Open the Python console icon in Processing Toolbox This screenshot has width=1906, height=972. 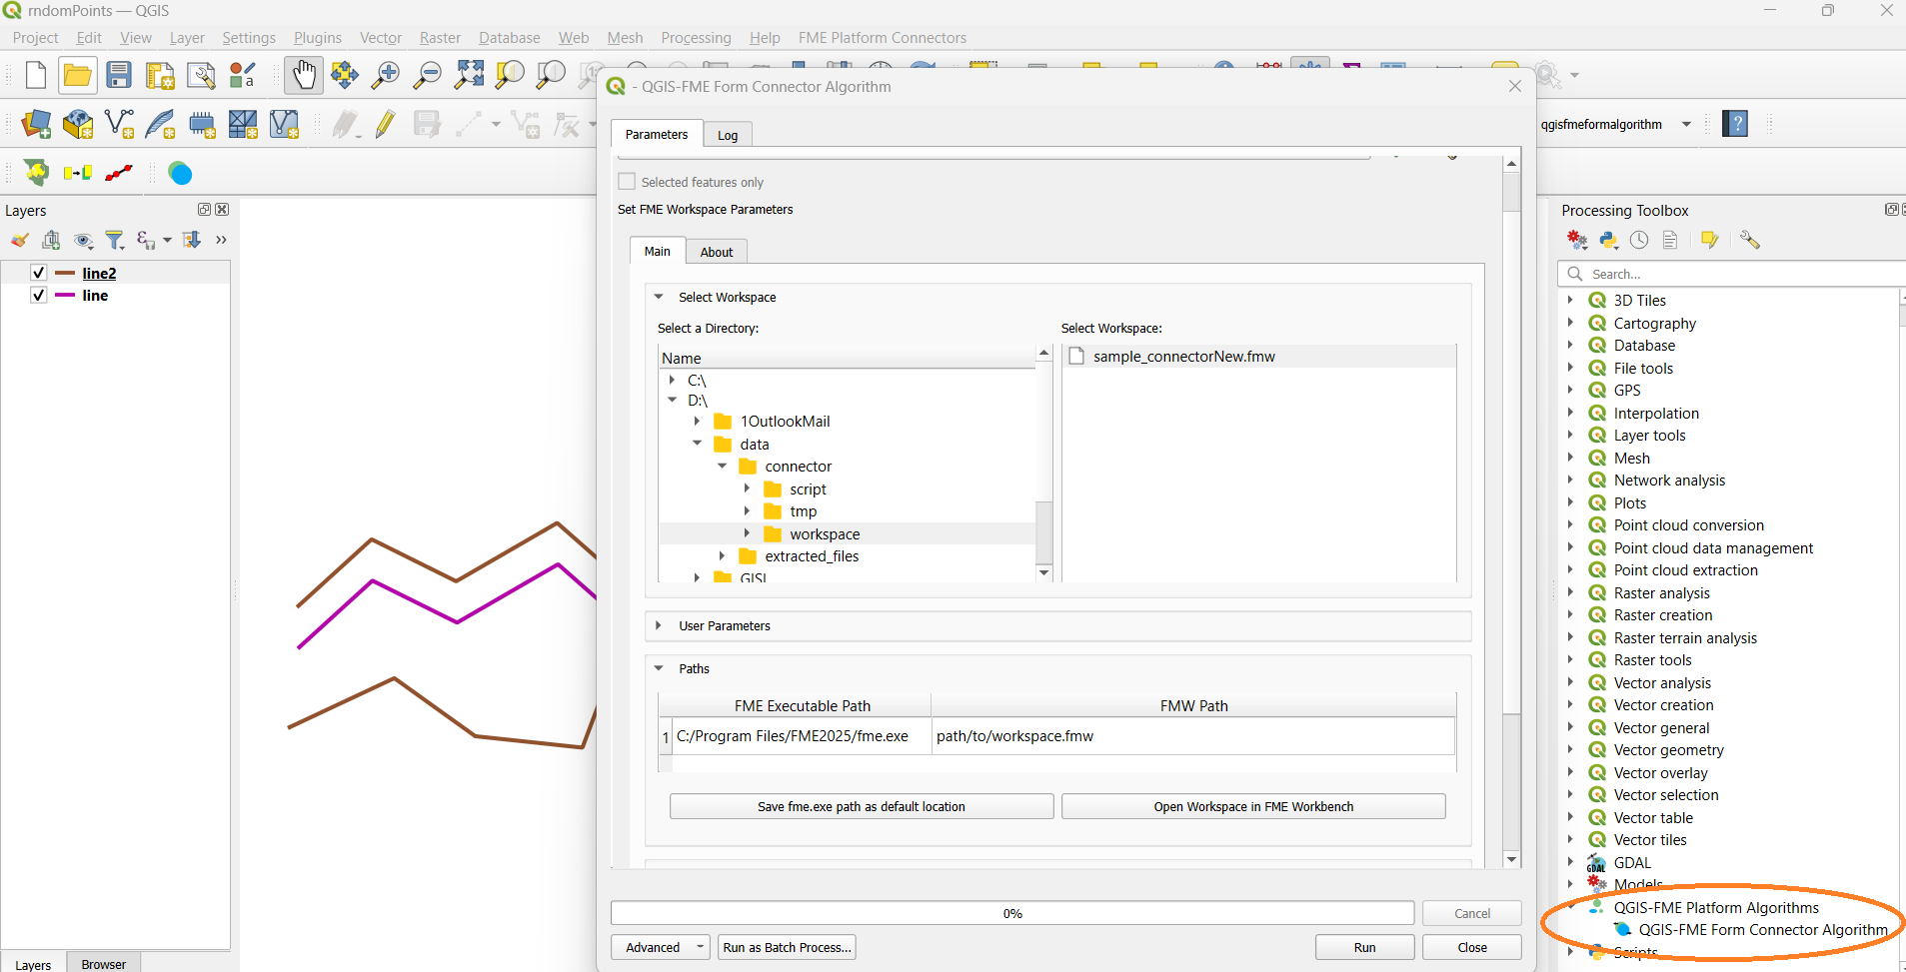point(1608,240)
